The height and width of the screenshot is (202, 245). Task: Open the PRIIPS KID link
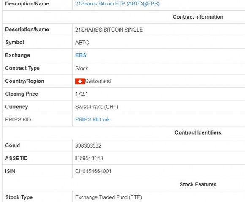93,120
